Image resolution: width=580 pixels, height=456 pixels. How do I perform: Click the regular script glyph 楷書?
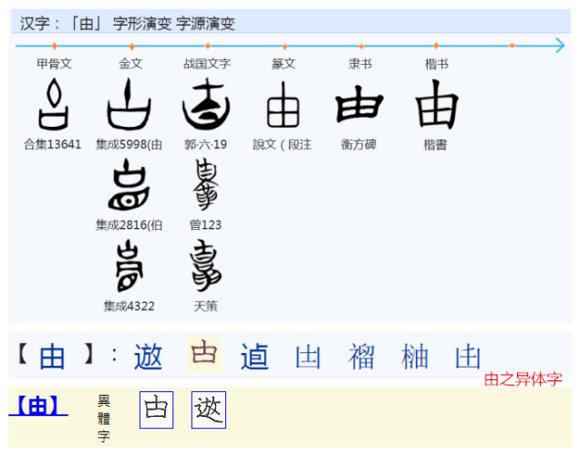coord(437,105)
